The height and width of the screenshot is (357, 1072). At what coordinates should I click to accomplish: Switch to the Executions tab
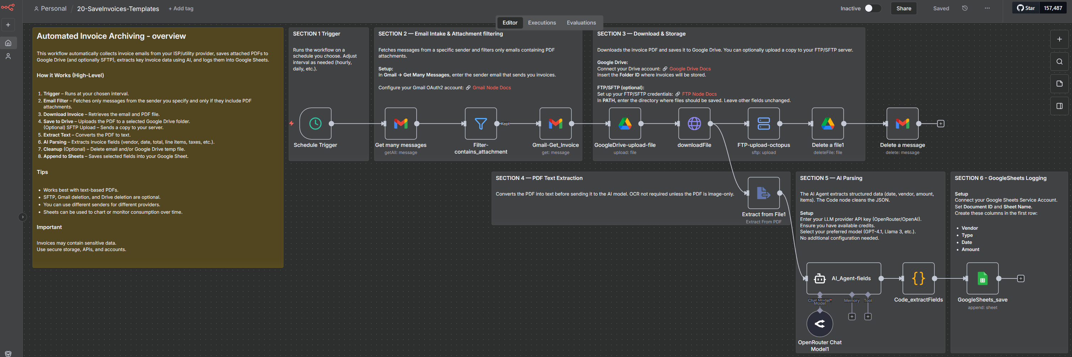click(x=541, y=22)
